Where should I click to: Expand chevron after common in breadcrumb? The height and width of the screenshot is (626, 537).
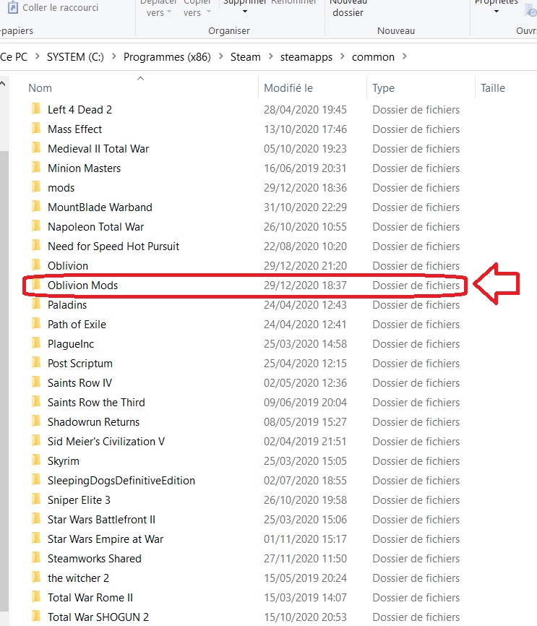pos(405,56)
